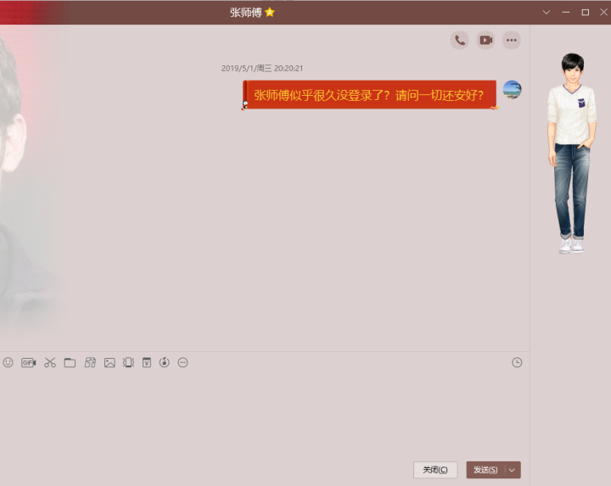Select the scissors screenshot tool

(50, 362)
